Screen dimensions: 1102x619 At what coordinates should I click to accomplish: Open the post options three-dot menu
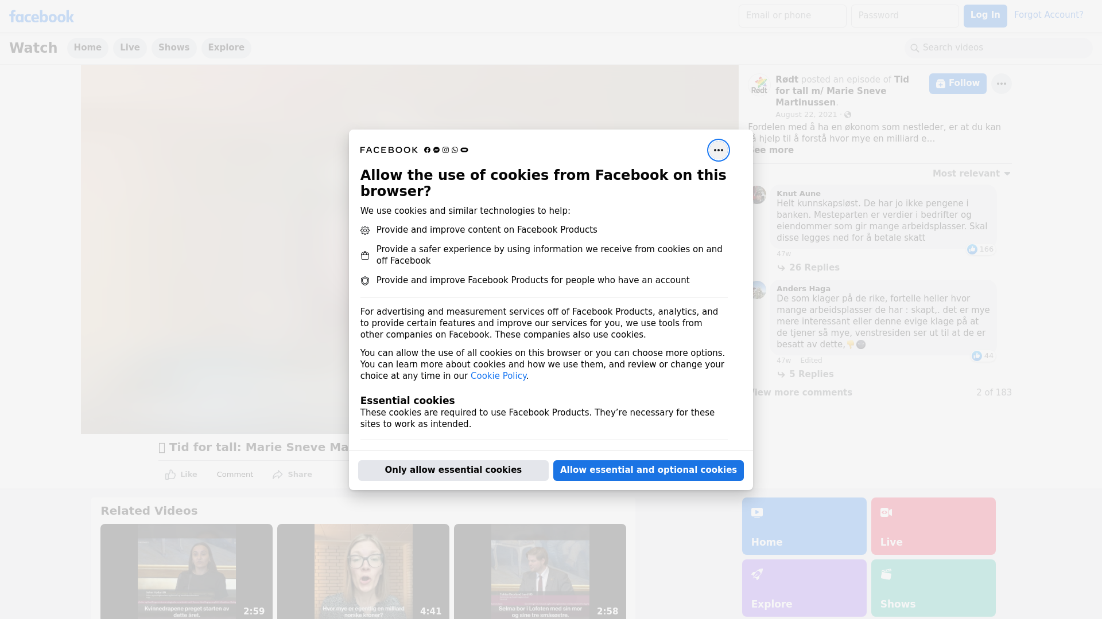(1001, 84)
